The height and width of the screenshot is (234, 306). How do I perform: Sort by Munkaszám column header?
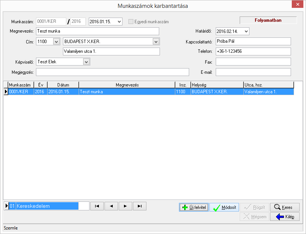(21, 85)
